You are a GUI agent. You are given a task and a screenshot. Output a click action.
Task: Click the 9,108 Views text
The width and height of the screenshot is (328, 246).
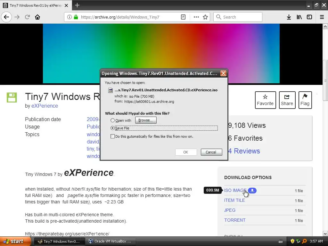click(247, 125)
